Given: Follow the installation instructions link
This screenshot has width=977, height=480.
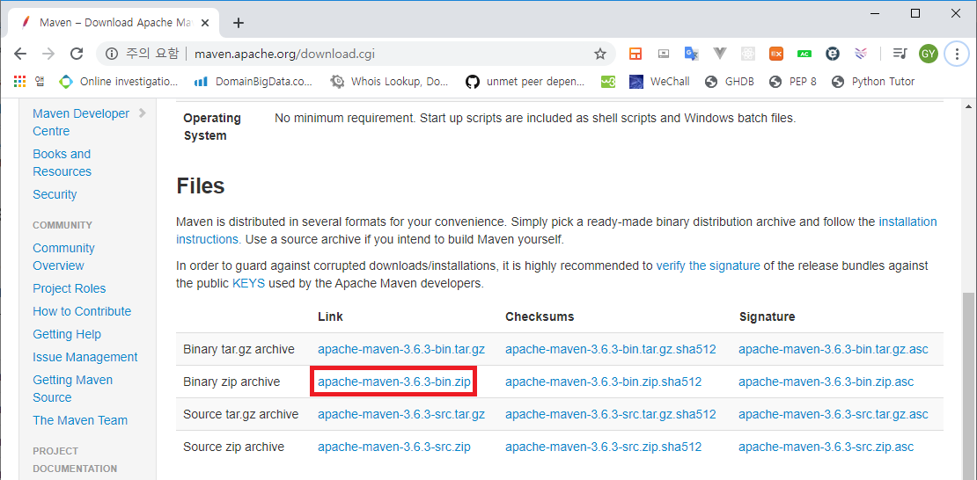Looking at the screenshot, I should pyautogui.click(x=907, y=222).
